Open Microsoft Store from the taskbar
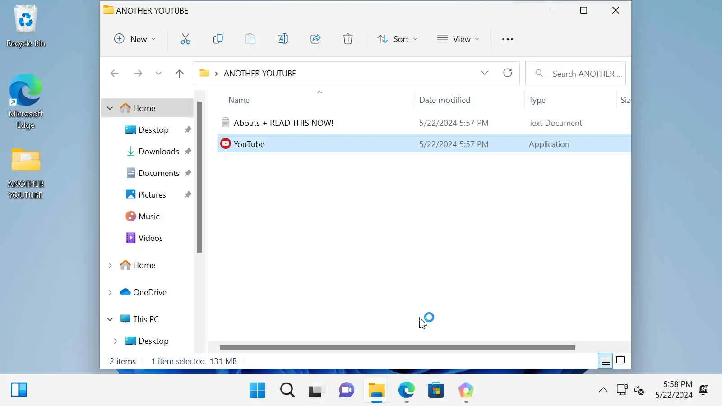Viewport: 722px width, 406px height. pyautogui.click(x=436, y=390)
